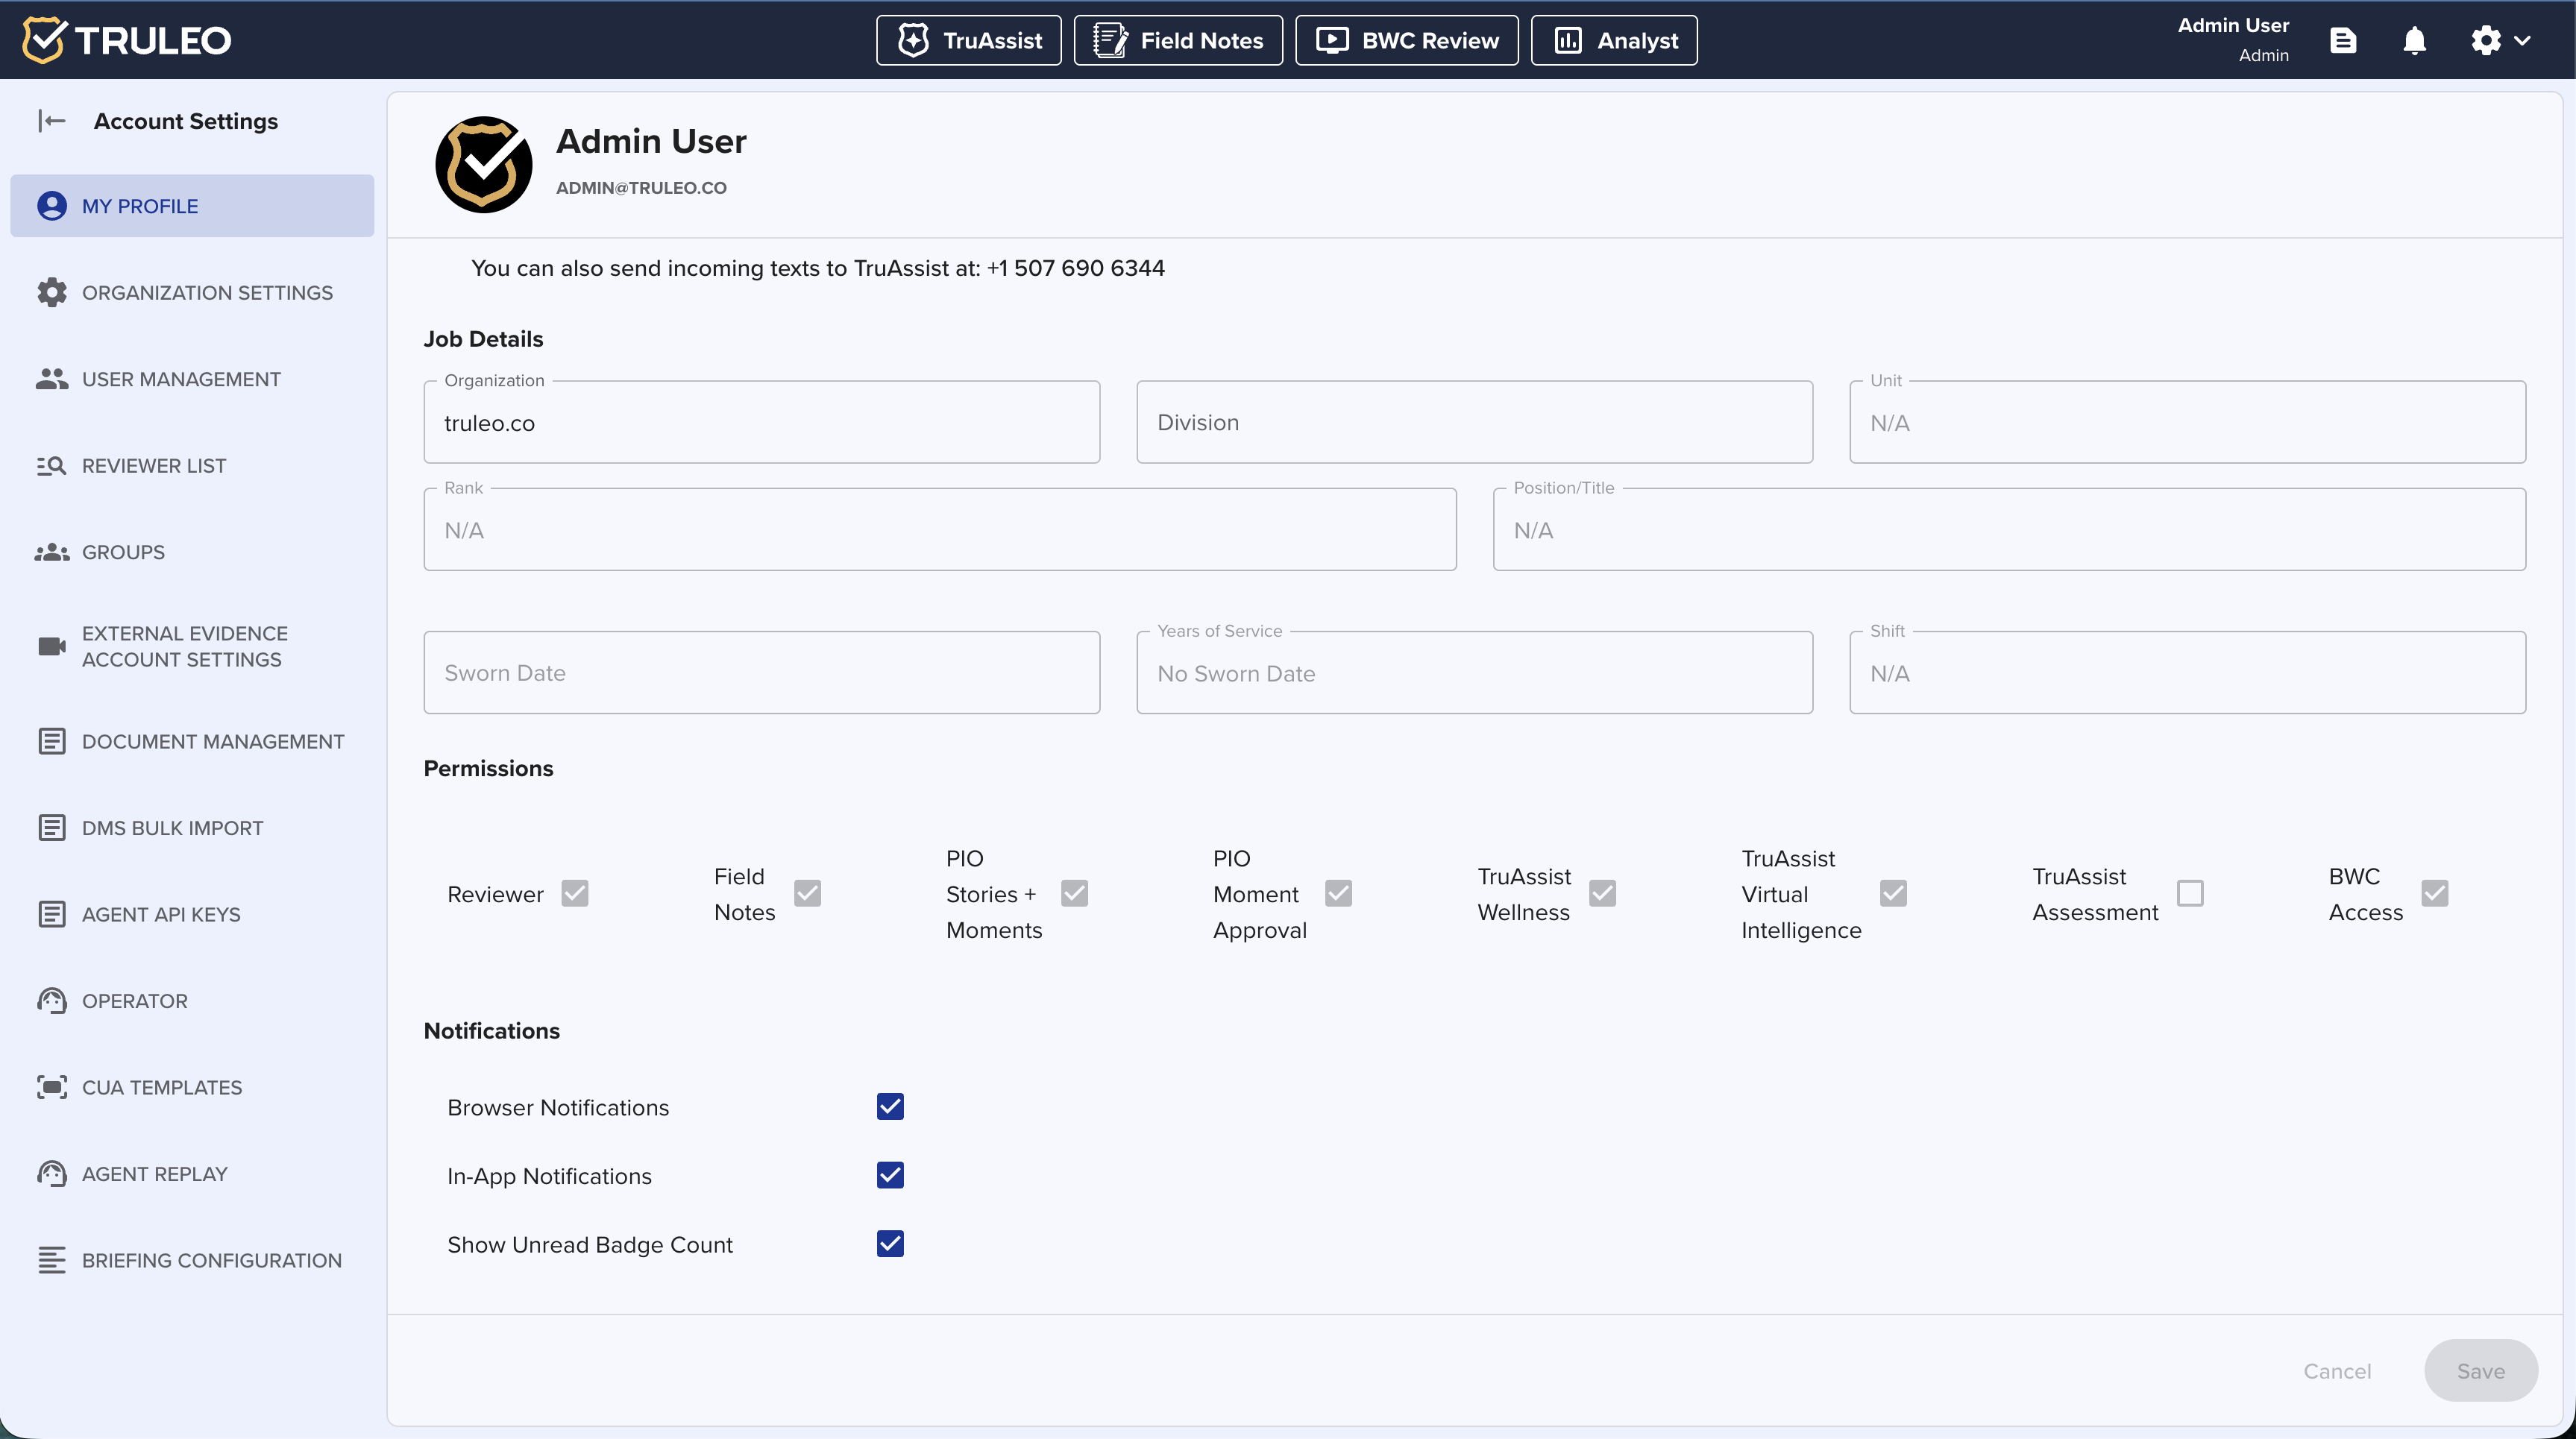Open REVIEWER LIST section
This screenshot has height=1439, width=2576.
tap(192, 466)
